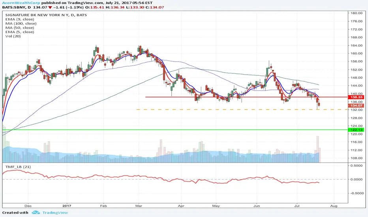Screen dimensions: 368x217
Task: Click the 'Created with' caption text
Action: [x=15, y=213]
